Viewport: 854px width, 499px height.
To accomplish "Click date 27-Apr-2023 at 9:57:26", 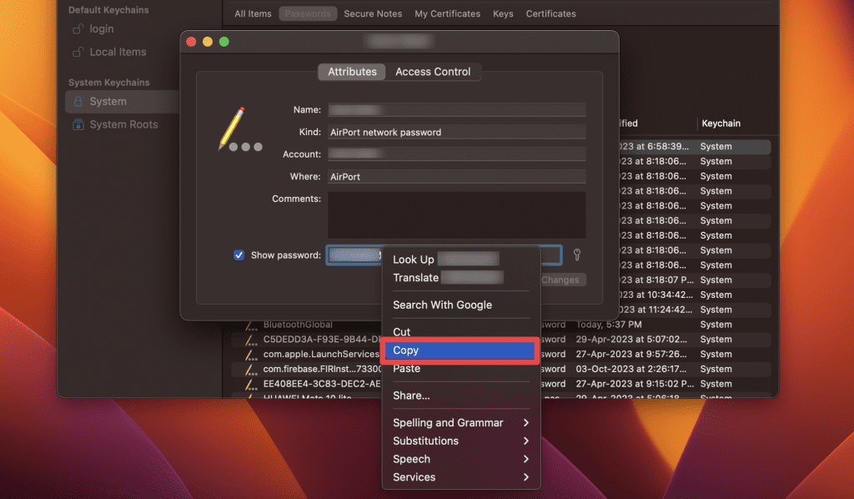I will (631, 354).
